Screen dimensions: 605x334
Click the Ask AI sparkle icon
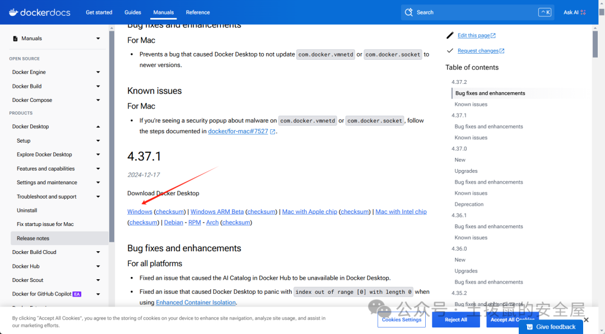pyautogui.click(x=583, y=12)
